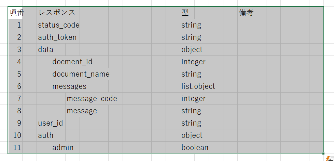Select the user_id cell
The height and width of the screenshot is (161, 334).
click(x=50, y=123)
